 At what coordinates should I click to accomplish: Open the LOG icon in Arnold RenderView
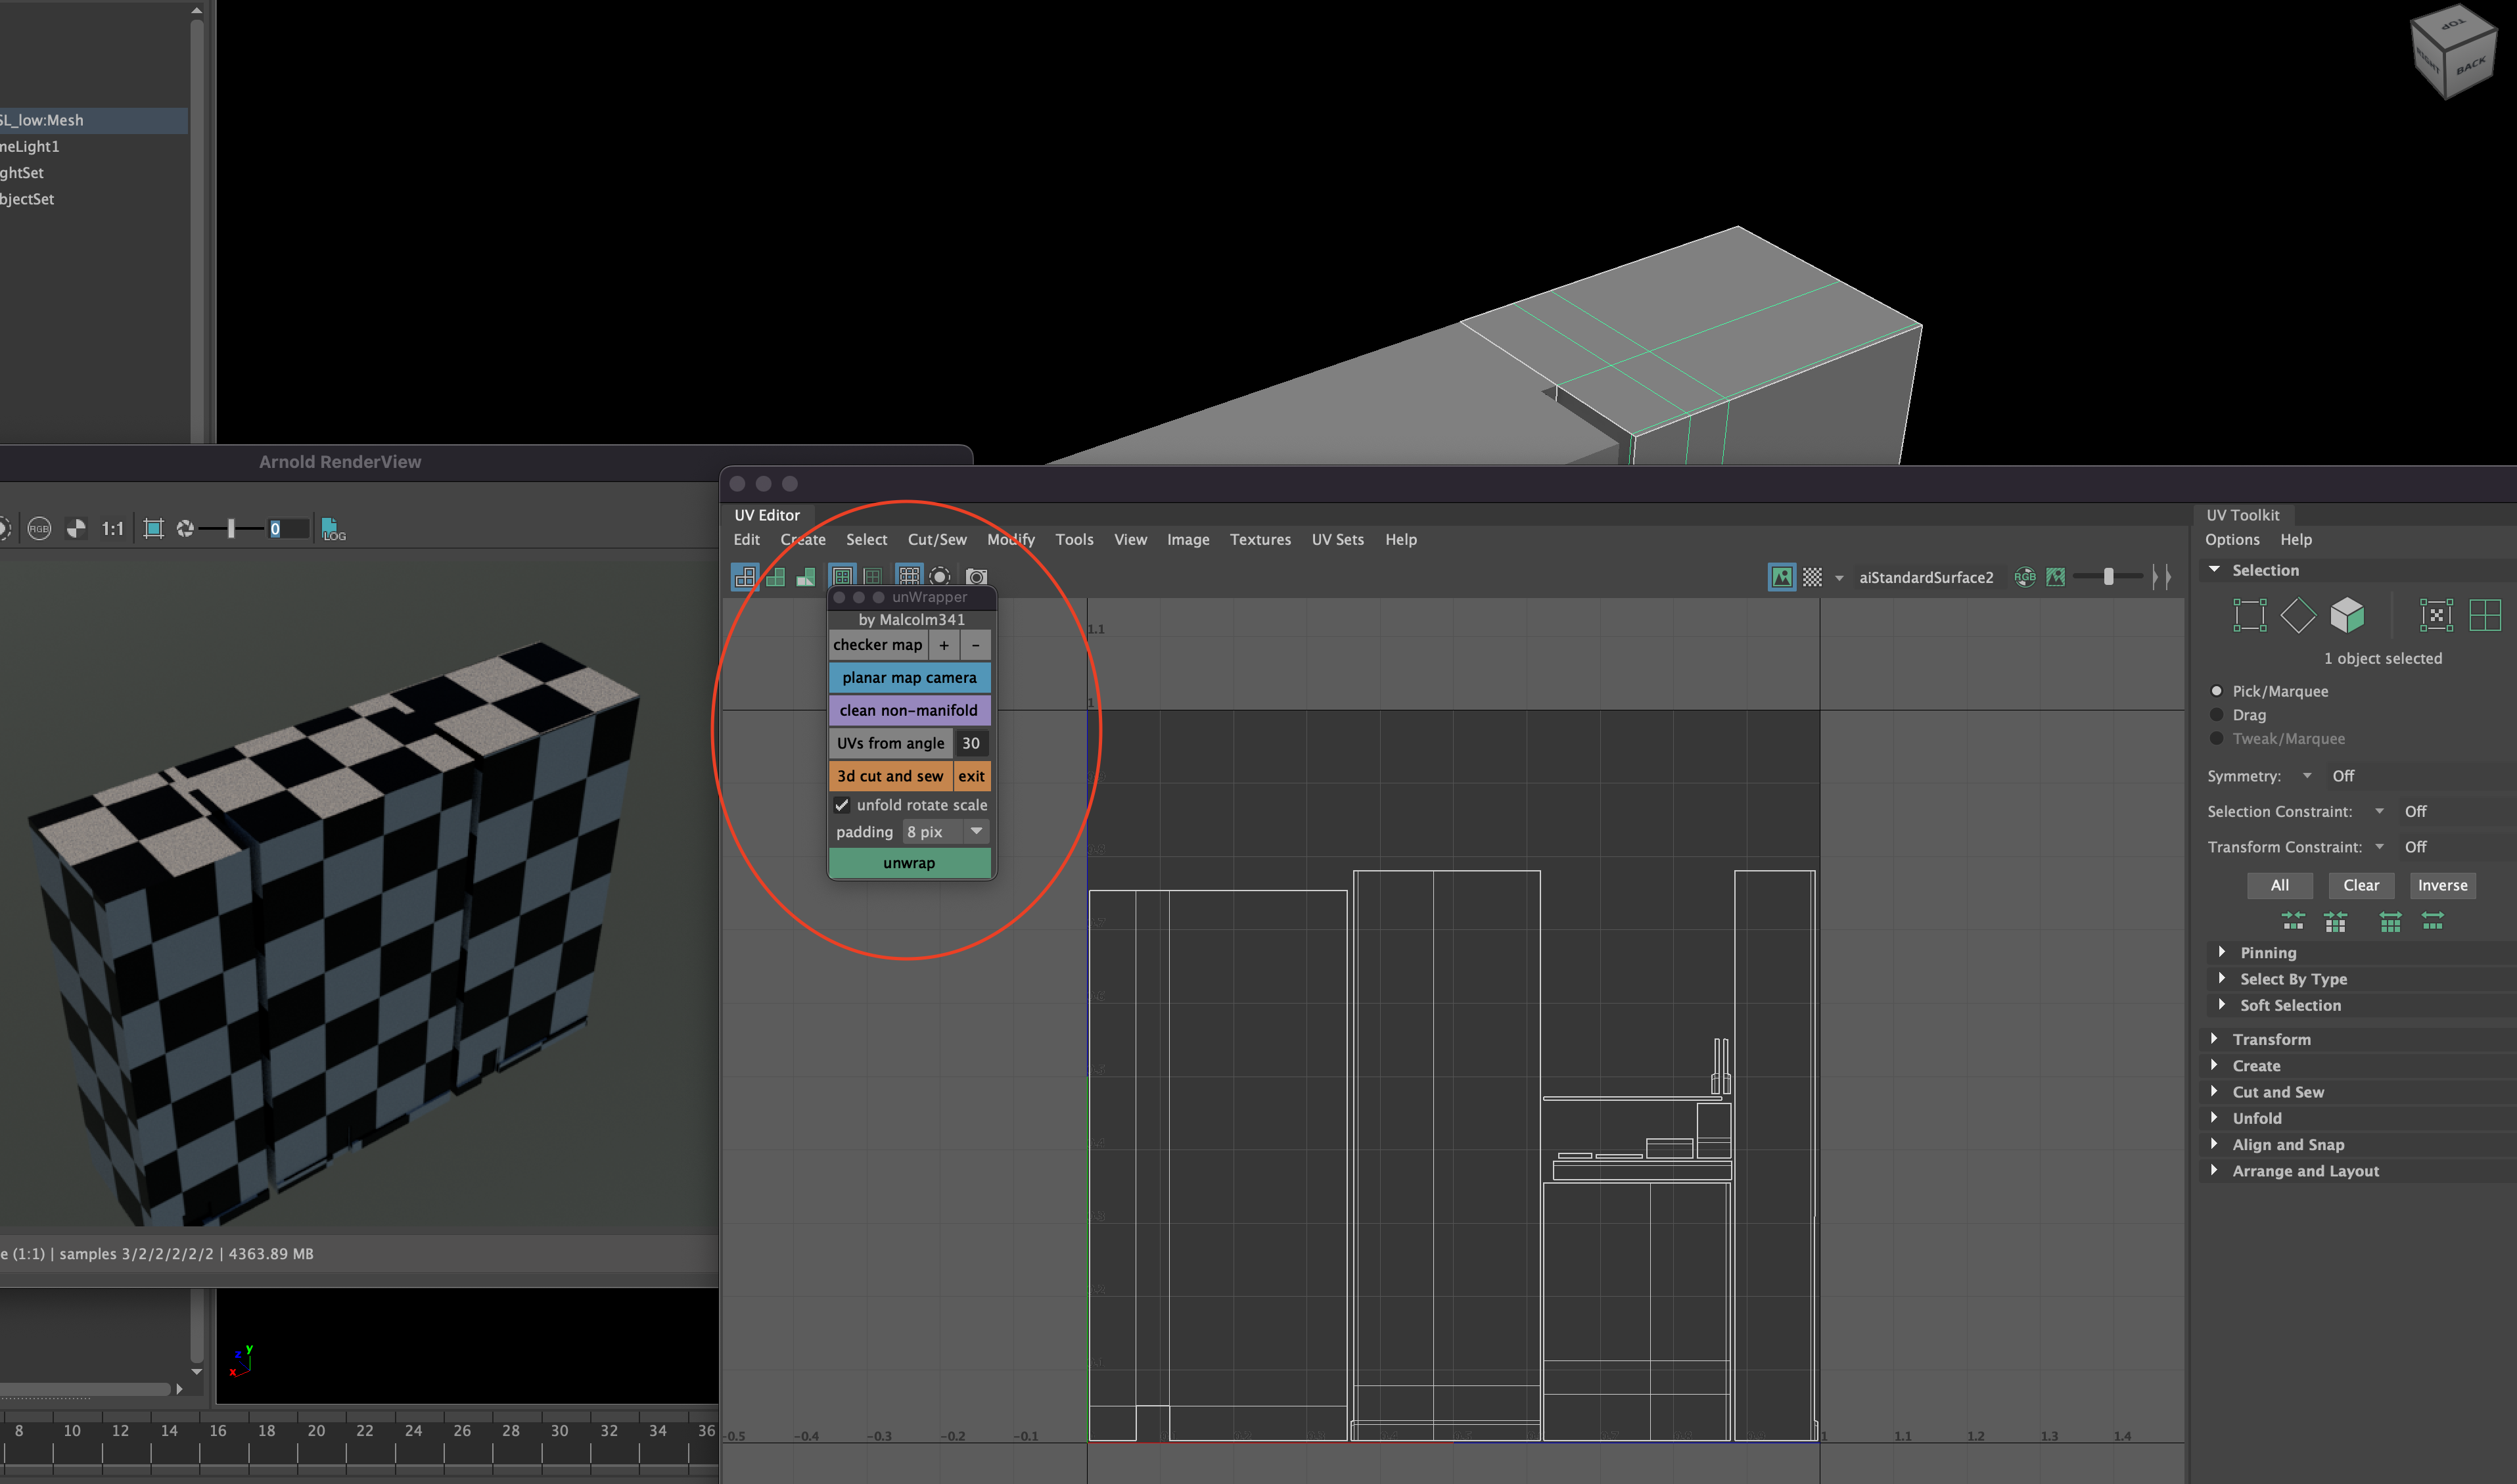tap(333, 529)
